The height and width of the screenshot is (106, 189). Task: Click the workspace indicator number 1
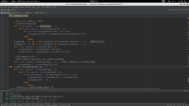(163, 1)
